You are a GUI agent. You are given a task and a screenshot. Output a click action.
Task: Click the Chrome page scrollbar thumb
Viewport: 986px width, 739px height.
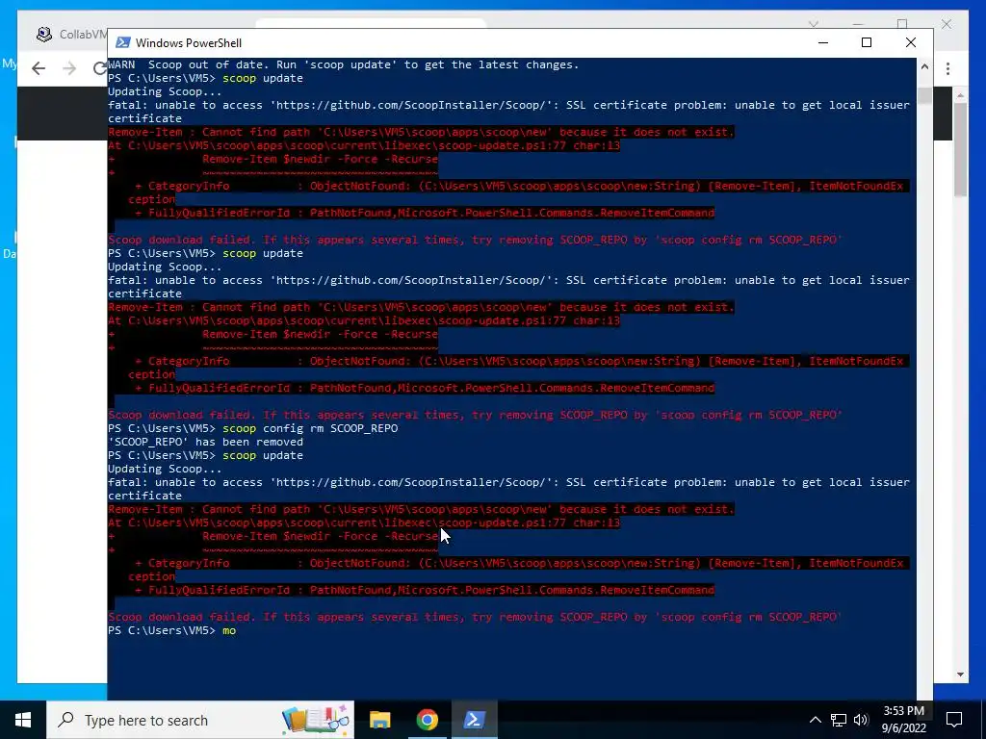[960, 149]
